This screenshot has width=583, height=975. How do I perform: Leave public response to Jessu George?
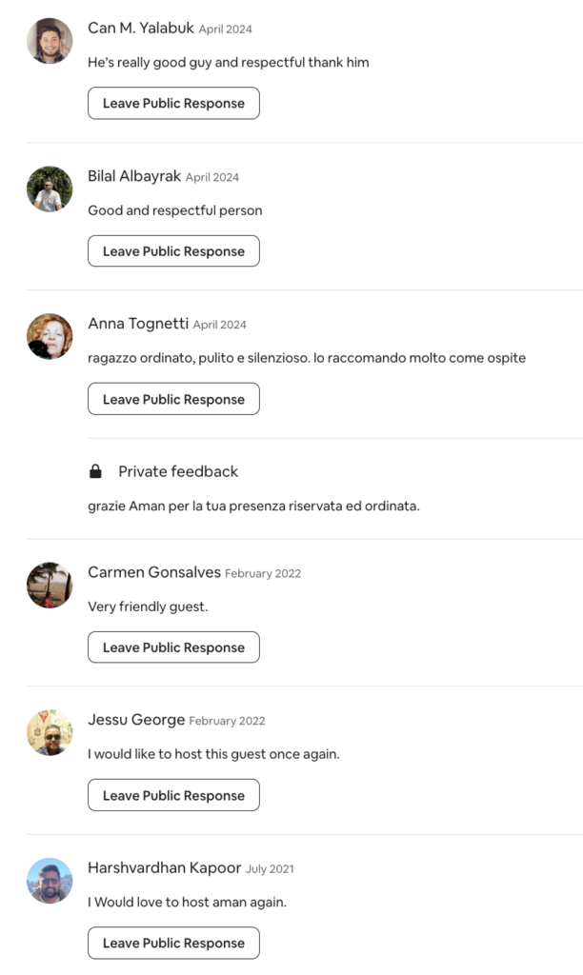173,795
